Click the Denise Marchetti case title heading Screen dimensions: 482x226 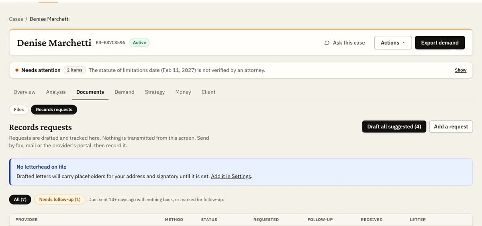[54, 43]
